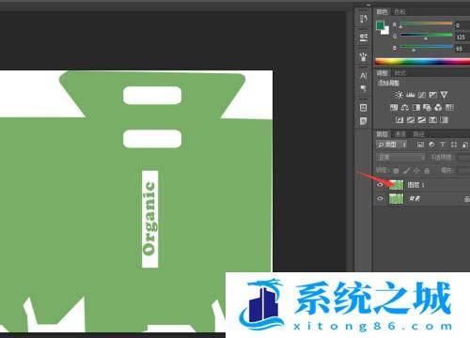Hide the 背景 layer via eye icon

click(x=380, y=198)
